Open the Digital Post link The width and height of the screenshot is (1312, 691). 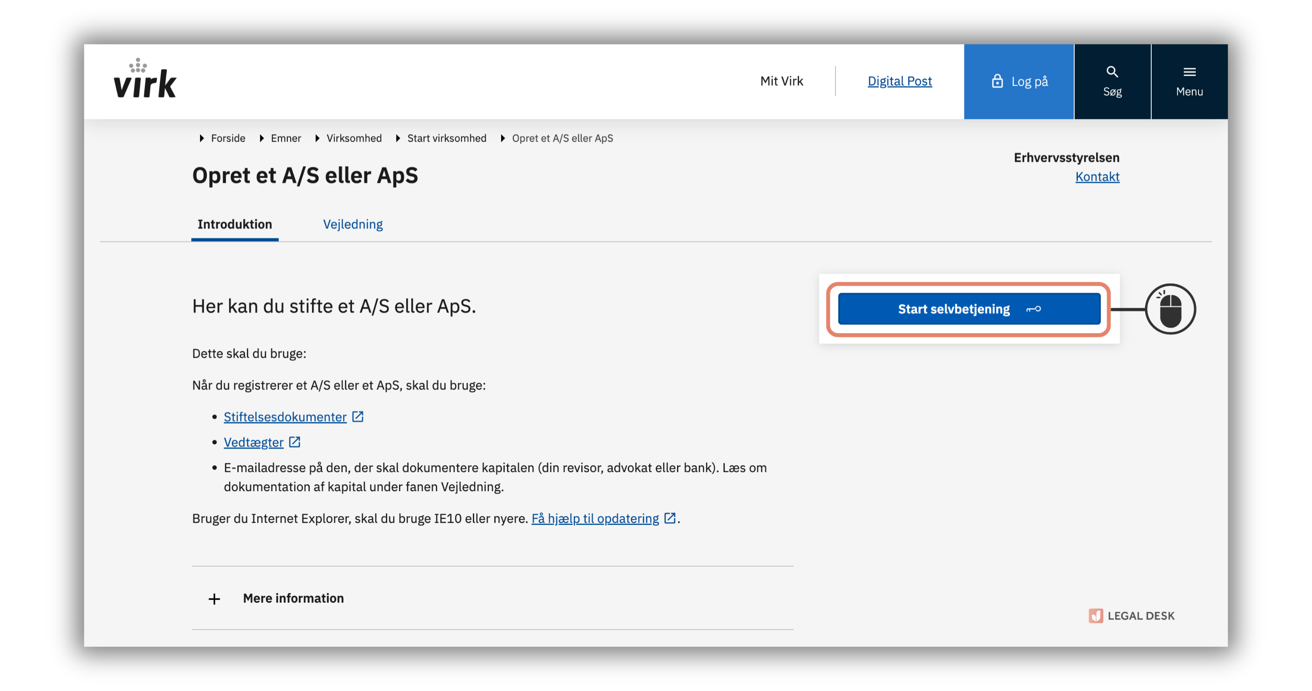pos(899,81)
